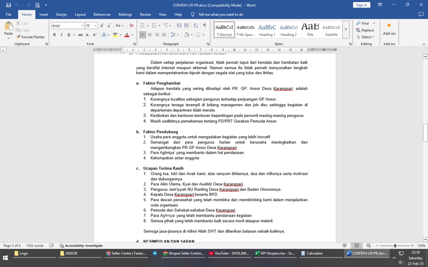Toggle Subscript formatting
428x267 pixels.
[x=87, y=35]
